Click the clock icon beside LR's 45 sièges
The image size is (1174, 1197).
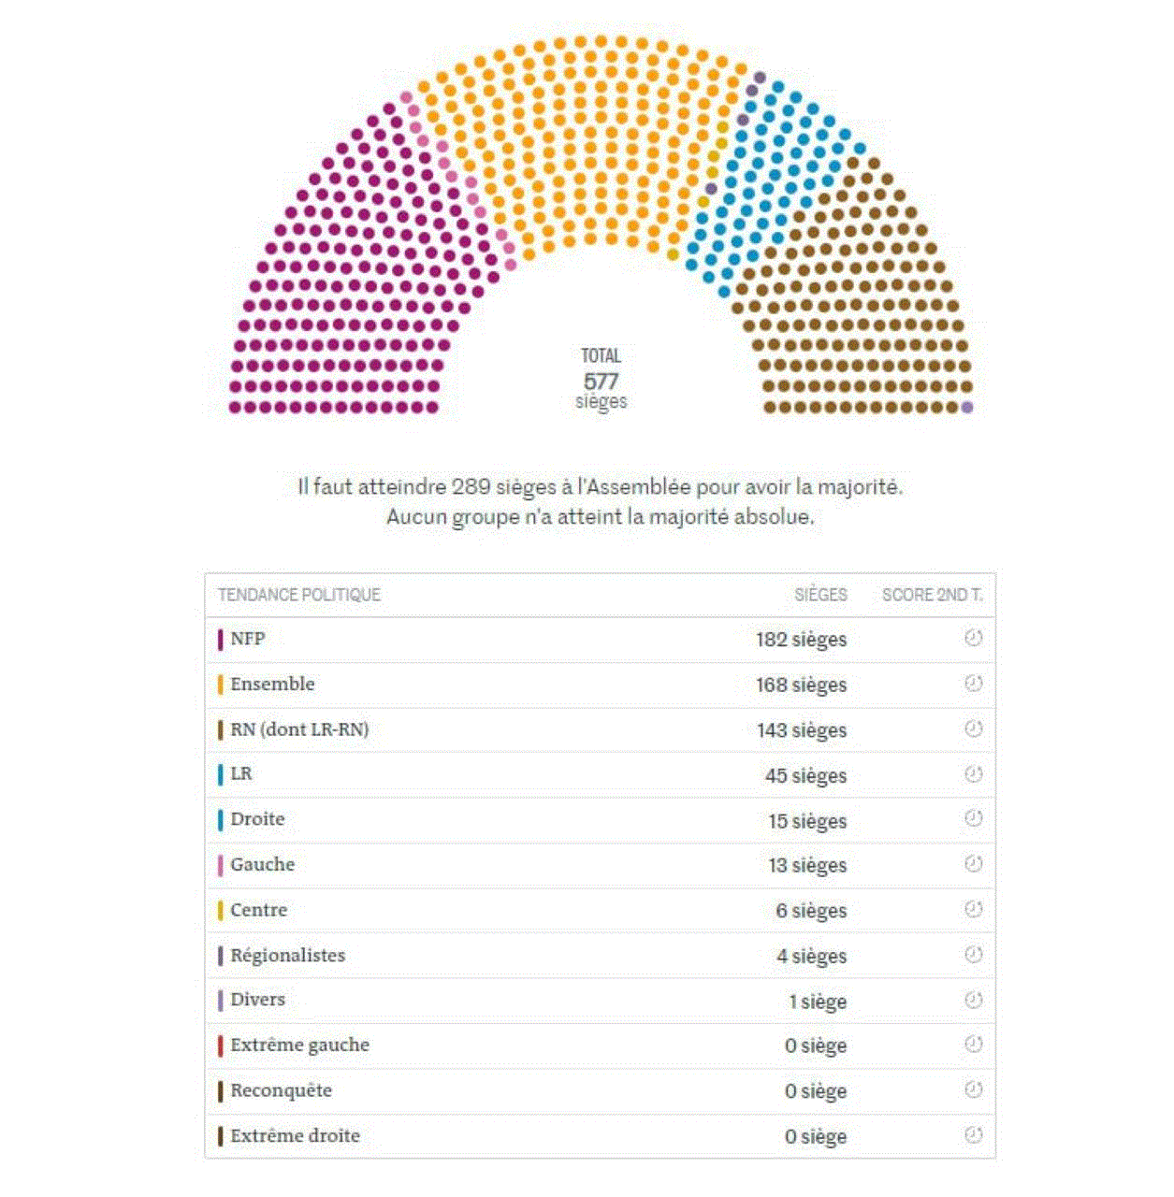point(973,774)
